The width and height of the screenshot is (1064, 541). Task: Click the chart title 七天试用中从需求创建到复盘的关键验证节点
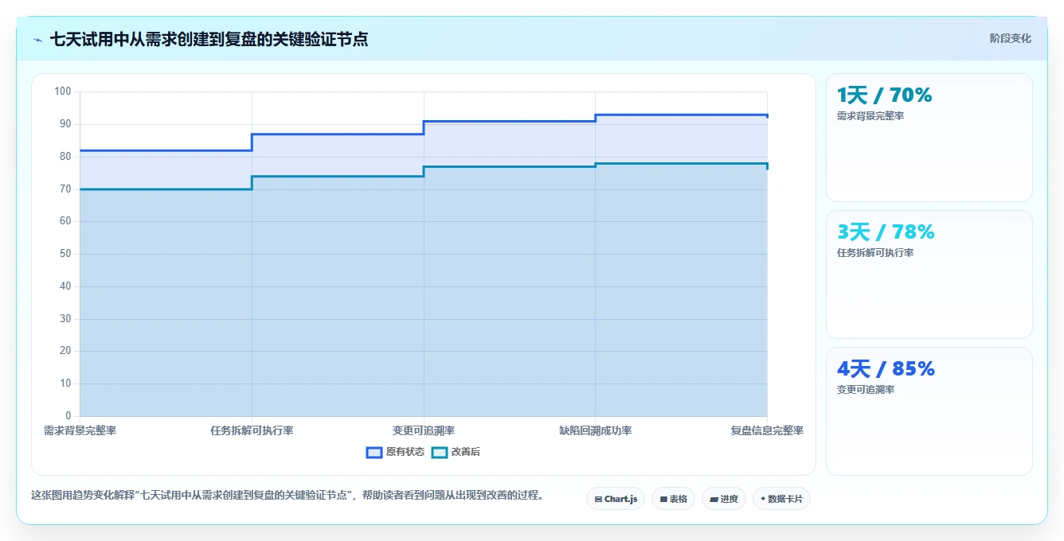209,39
